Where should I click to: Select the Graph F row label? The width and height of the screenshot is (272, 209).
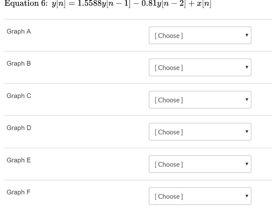(x=18, y=192)
